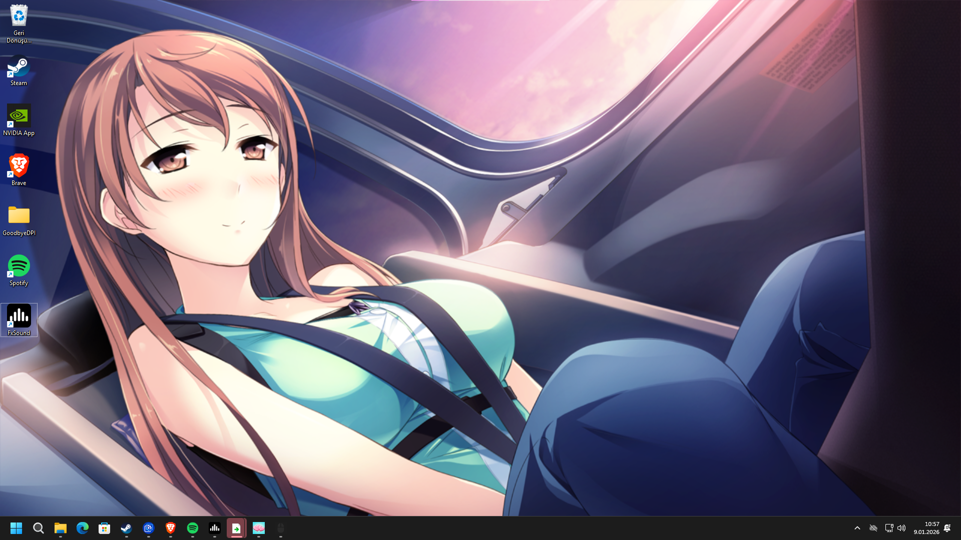
Task: Select the Geri Dönüşüm recycle bin desktop icon
Action: tap(19, 23)
